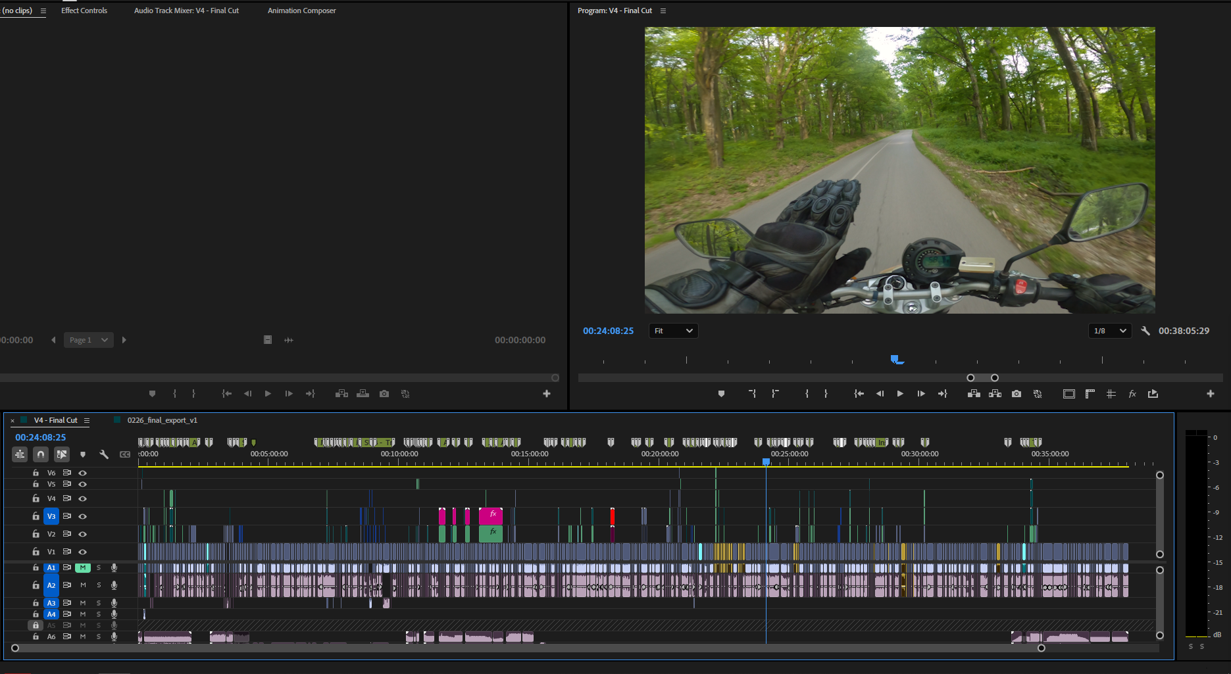Image resolution: width=1231 pixels, height=674 pixels.
Task: Toggle V1 track output eye
Action: pos(83,552)
